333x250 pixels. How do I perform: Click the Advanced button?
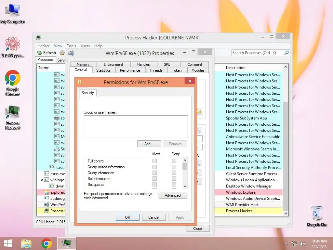click(173, 195)
